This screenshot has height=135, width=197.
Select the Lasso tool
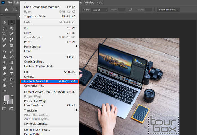(x=5, y=28)
